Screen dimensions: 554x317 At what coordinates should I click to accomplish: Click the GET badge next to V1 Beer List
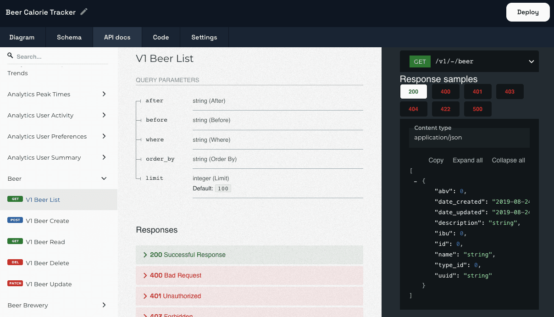coord(15,199)
